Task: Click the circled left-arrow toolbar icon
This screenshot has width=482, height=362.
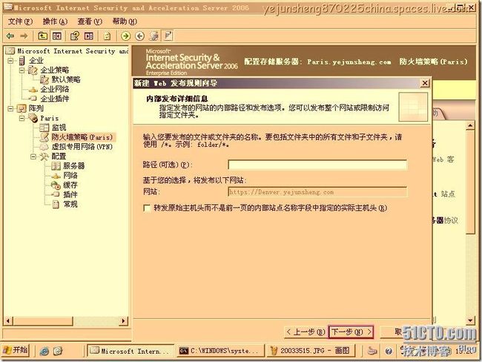Action: (x=140, y=36)
